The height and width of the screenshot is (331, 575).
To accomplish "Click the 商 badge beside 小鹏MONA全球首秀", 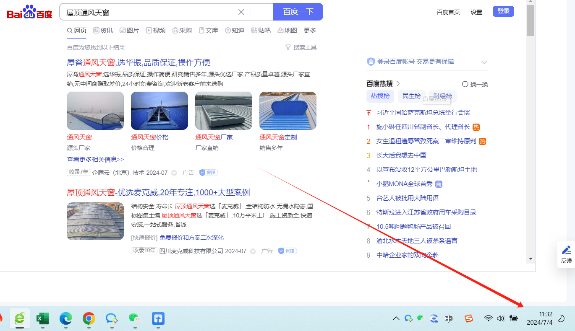I will tap(439, 184).
